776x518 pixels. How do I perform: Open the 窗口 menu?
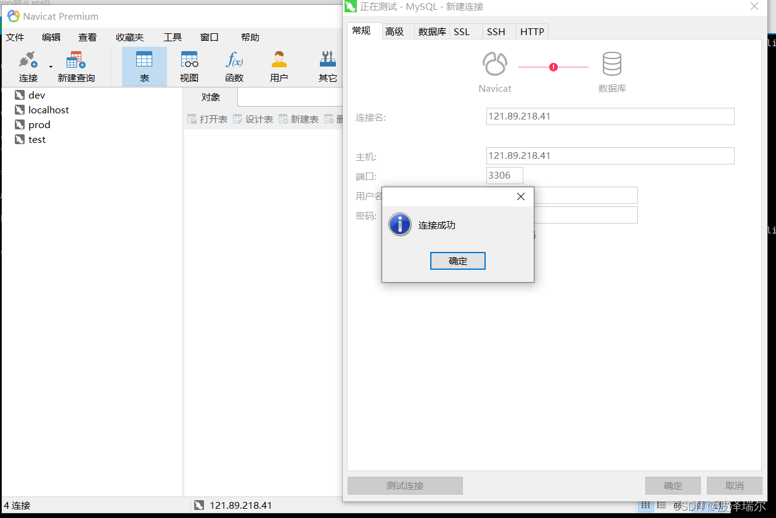tap(210, 38)
